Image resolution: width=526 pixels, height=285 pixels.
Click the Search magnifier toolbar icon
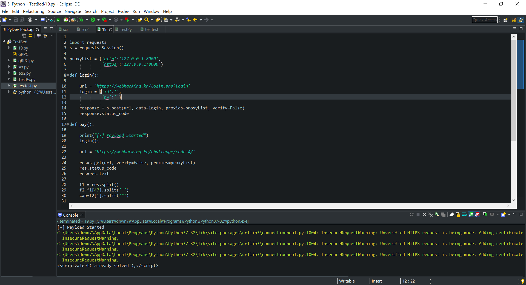point(147,20)
